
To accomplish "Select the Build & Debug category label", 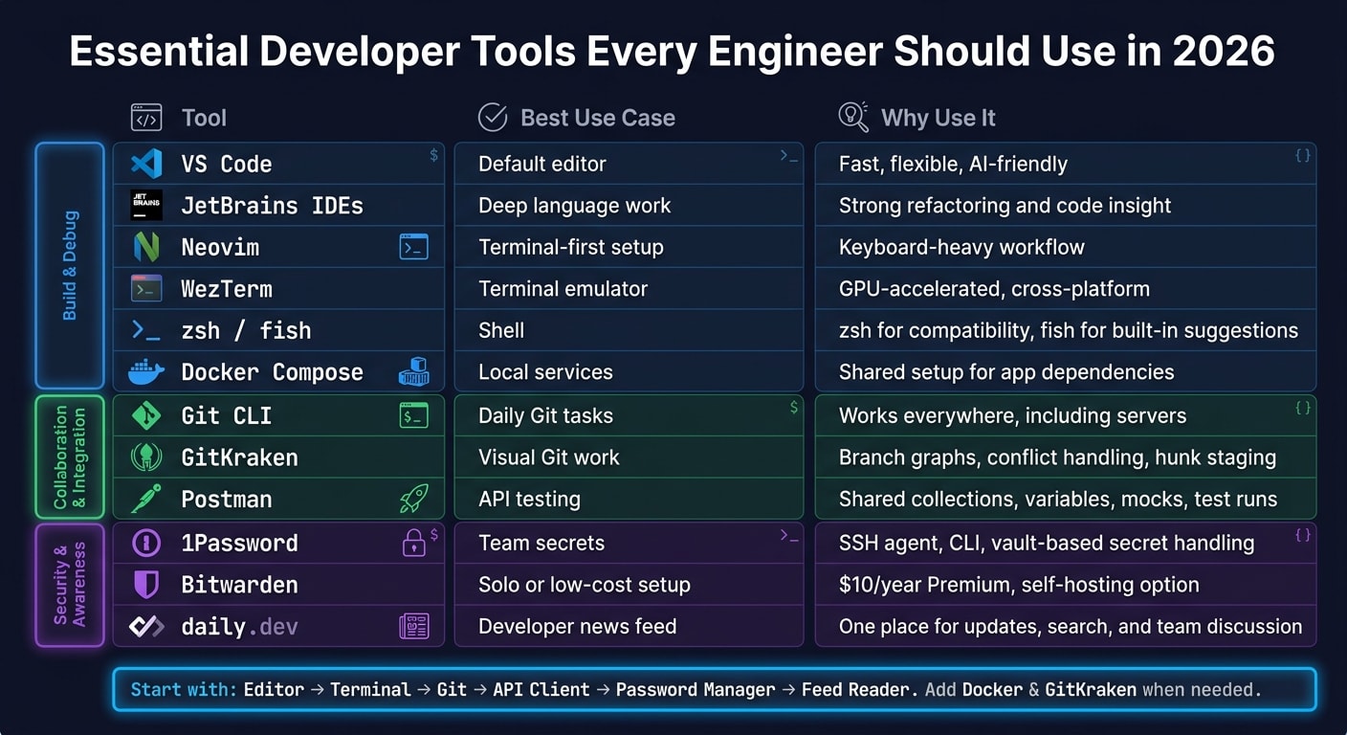I will coord(70,265).
